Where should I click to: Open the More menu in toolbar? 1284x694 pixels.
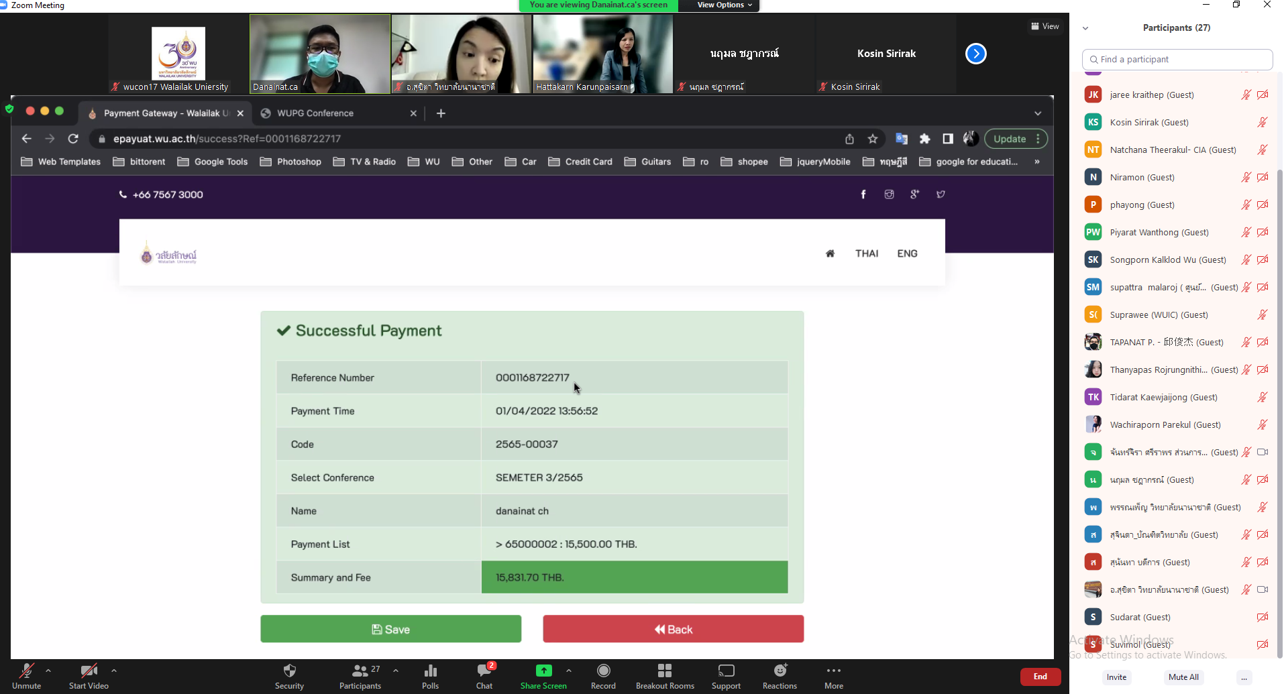point(834,671)
